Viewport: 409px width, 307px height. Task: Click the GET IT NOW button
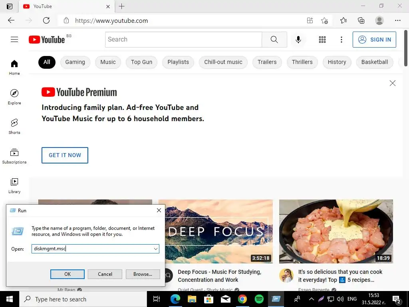(x=65, y=155)
